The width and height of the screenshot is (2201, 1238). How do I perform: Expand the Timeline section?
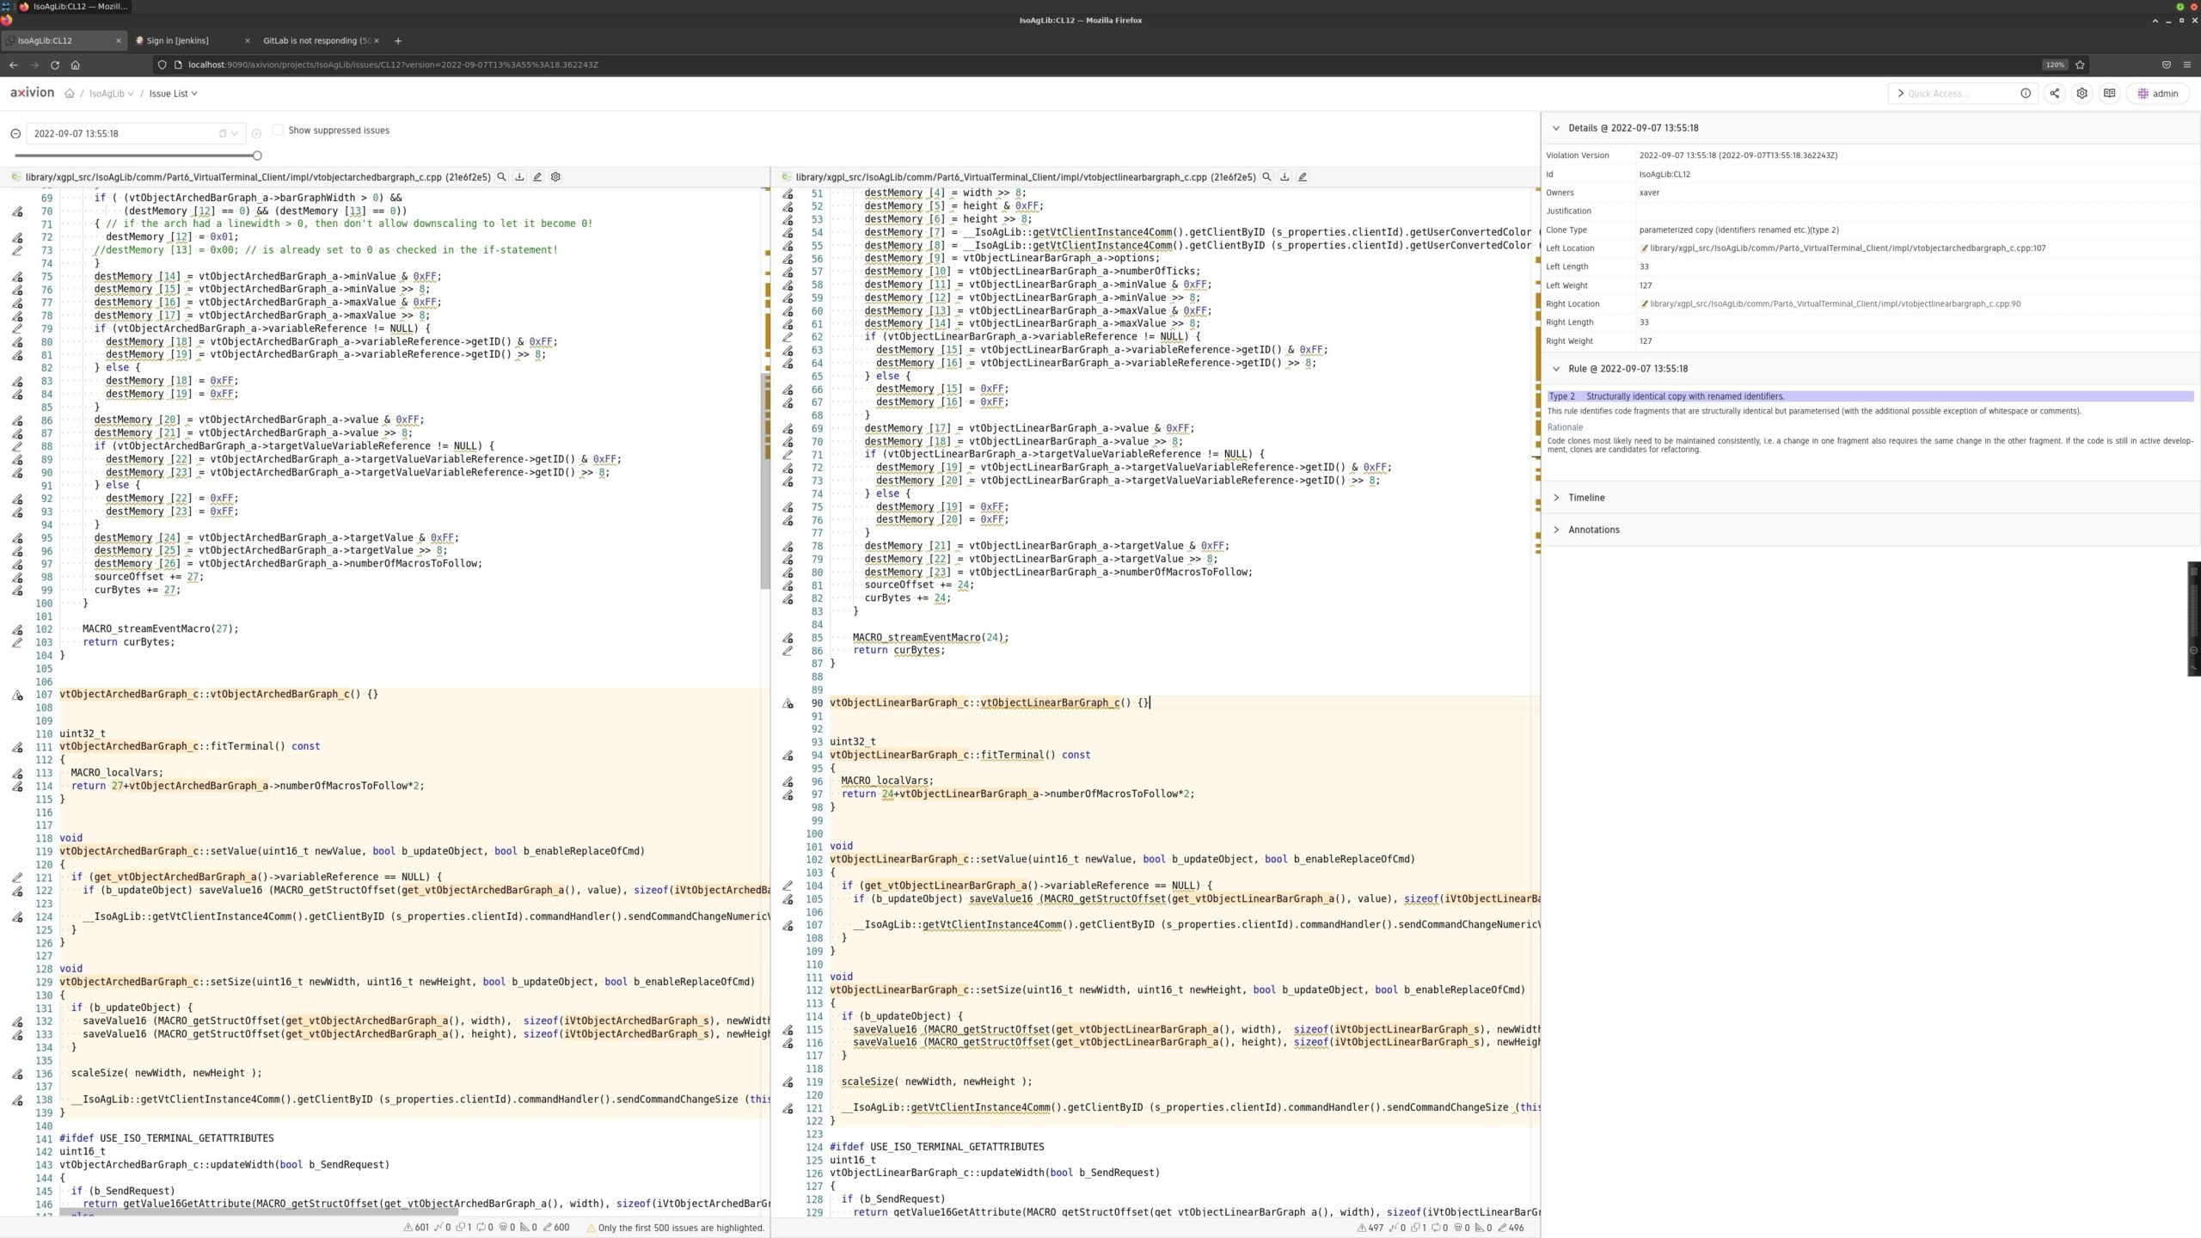1585,498
